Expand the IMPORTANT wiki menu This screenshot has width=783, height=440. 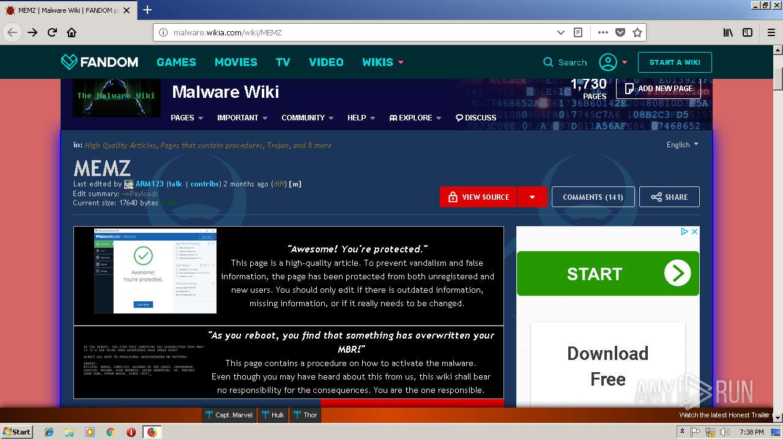pyautogui.click(x=242, y=117)
